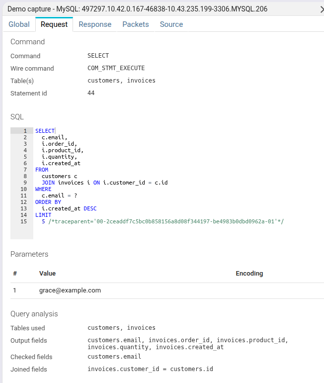This screenshot has width=324, height=383.
Task: Click the JOIN invoices line in SQL
Action: [x=105, y=183]
